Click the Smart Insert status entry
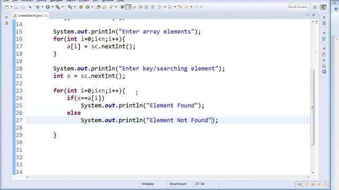 coord(178,184)
